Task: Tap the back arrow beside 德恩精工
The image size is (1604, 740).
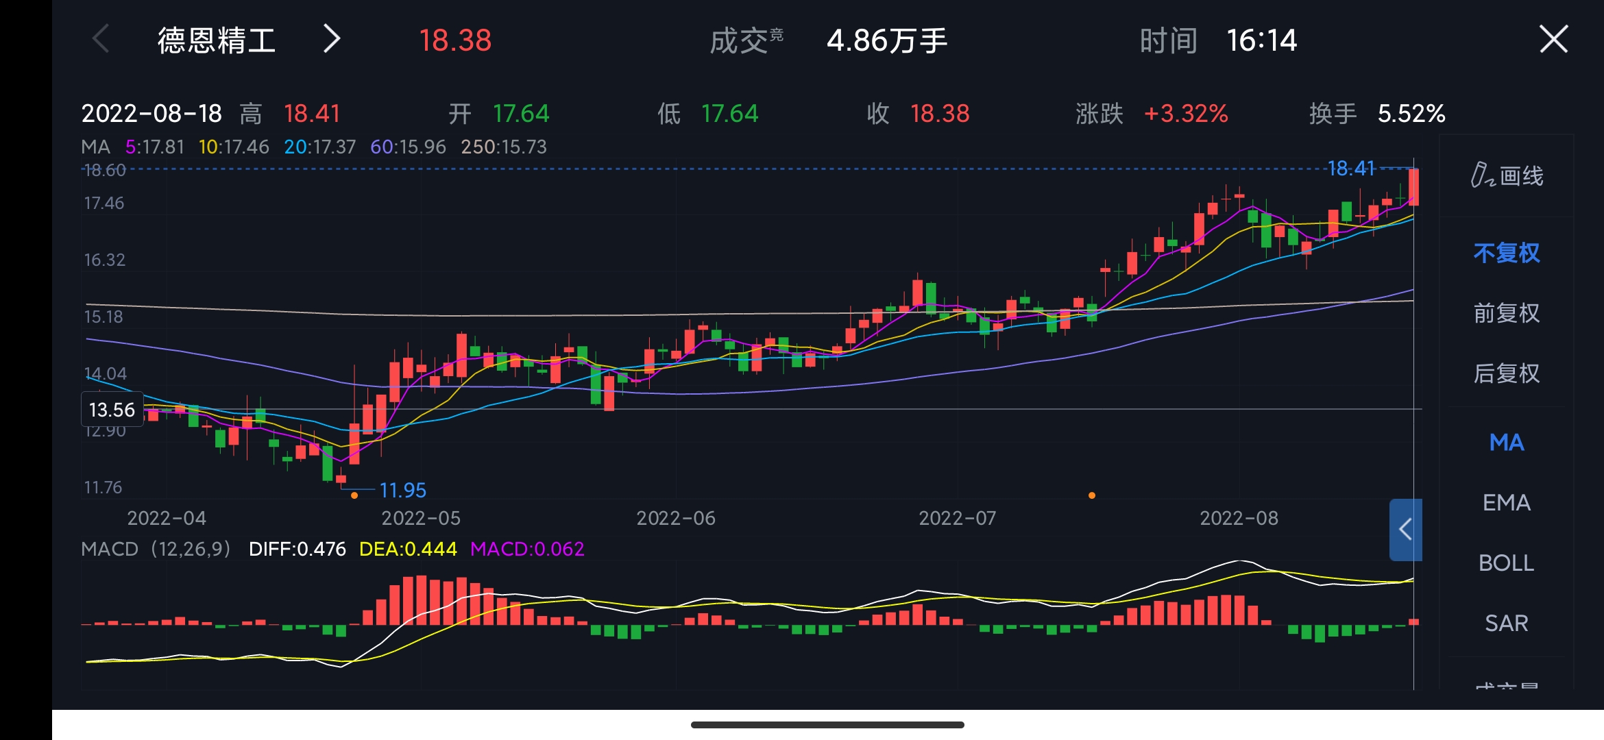Action: [x=100, y=40]
